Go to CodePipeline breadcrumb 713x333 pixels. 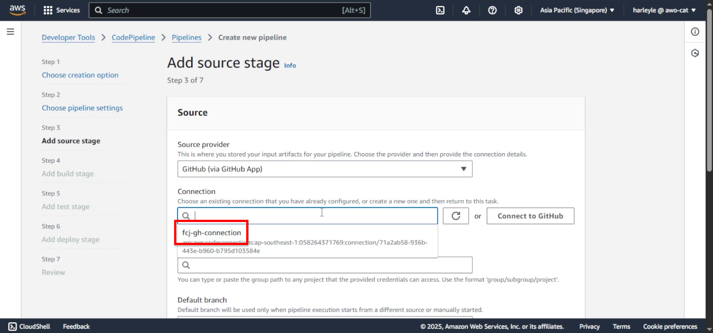coord(133,37)
